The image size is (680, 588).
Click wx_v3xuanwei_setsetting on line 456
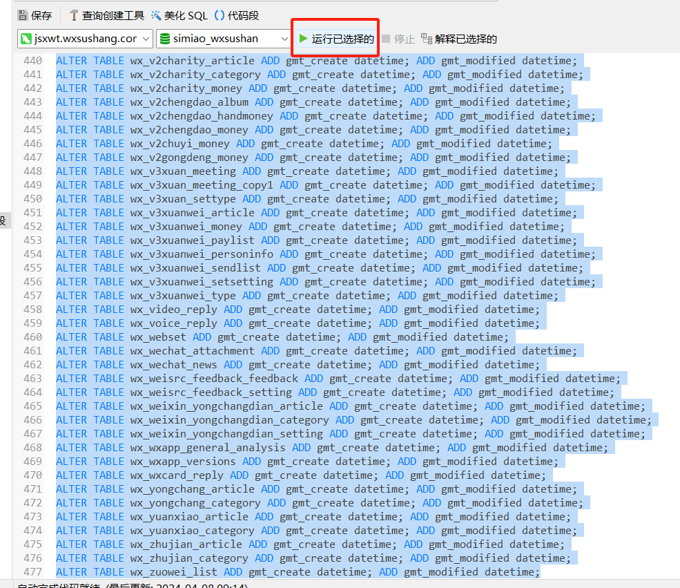[x=202, y=282]
